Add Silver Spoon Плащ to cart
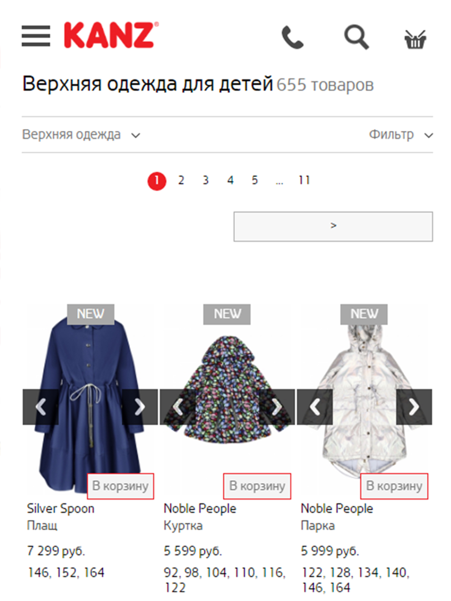The height and width of the screenshot is (601, 451). tap(120, 486)
